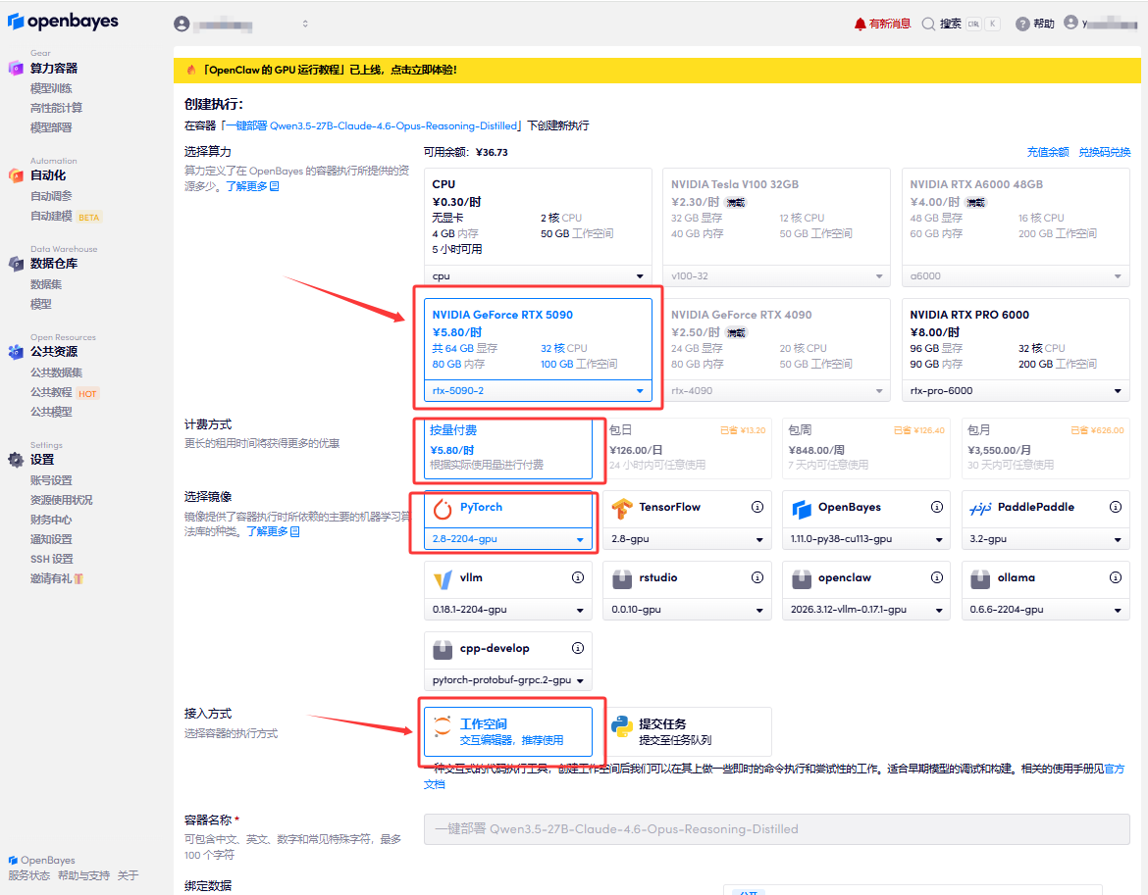This screenshot has height=895, width=1148.
Task: Open ollama 0.6.6-2204-gpu version dropdown
Action: click(x=1046, y=610)
